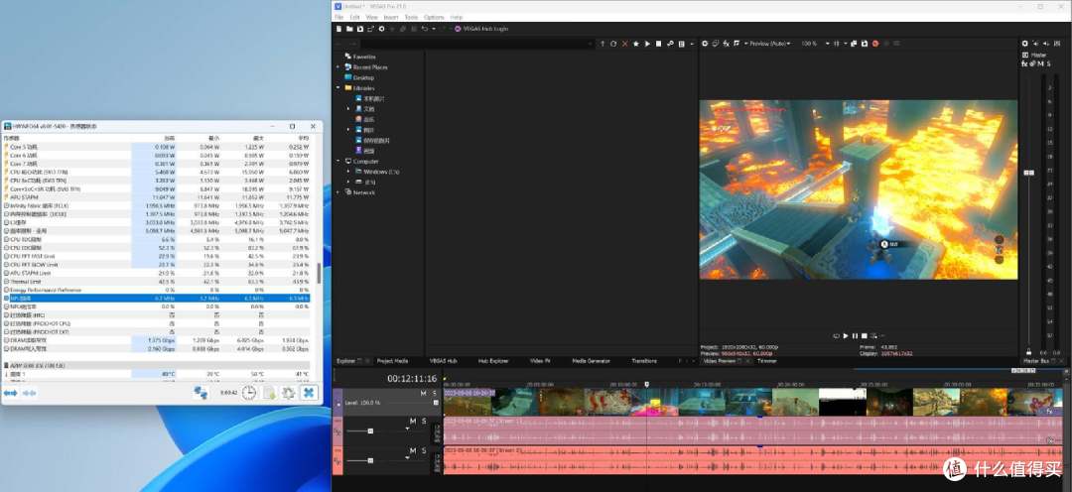
Task: Collapse the Libraries node in Explorer tree
Action: click(x=338, y=88)
